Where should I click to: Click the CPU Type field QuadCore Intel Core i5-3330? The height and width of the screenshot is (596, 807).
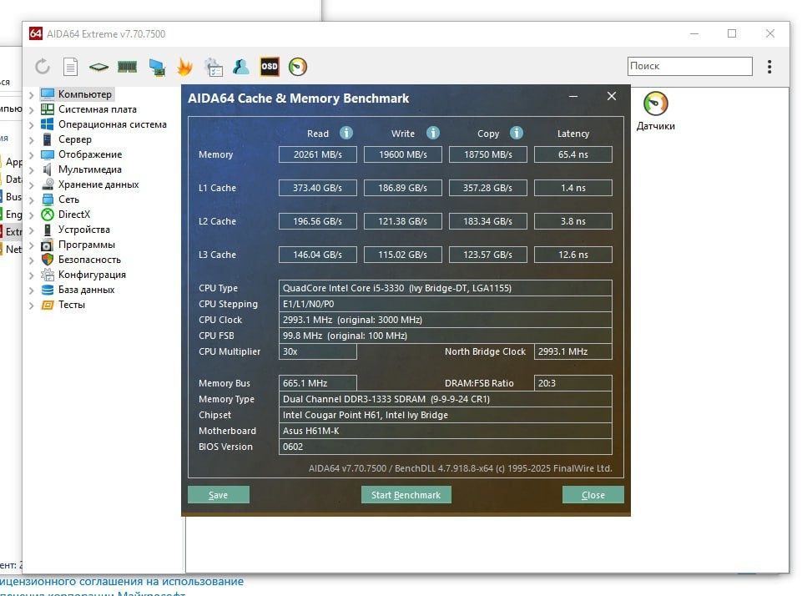445,288
